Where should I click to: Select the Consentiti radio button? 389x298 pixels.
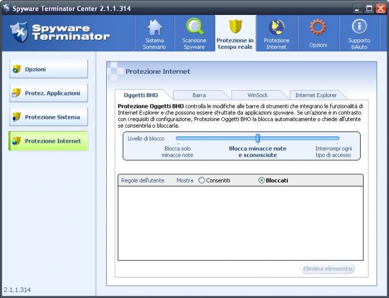202,180
